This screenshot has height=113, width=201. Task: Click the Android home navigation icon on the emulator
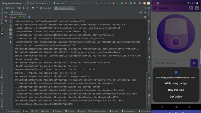[x=176, y=107]
